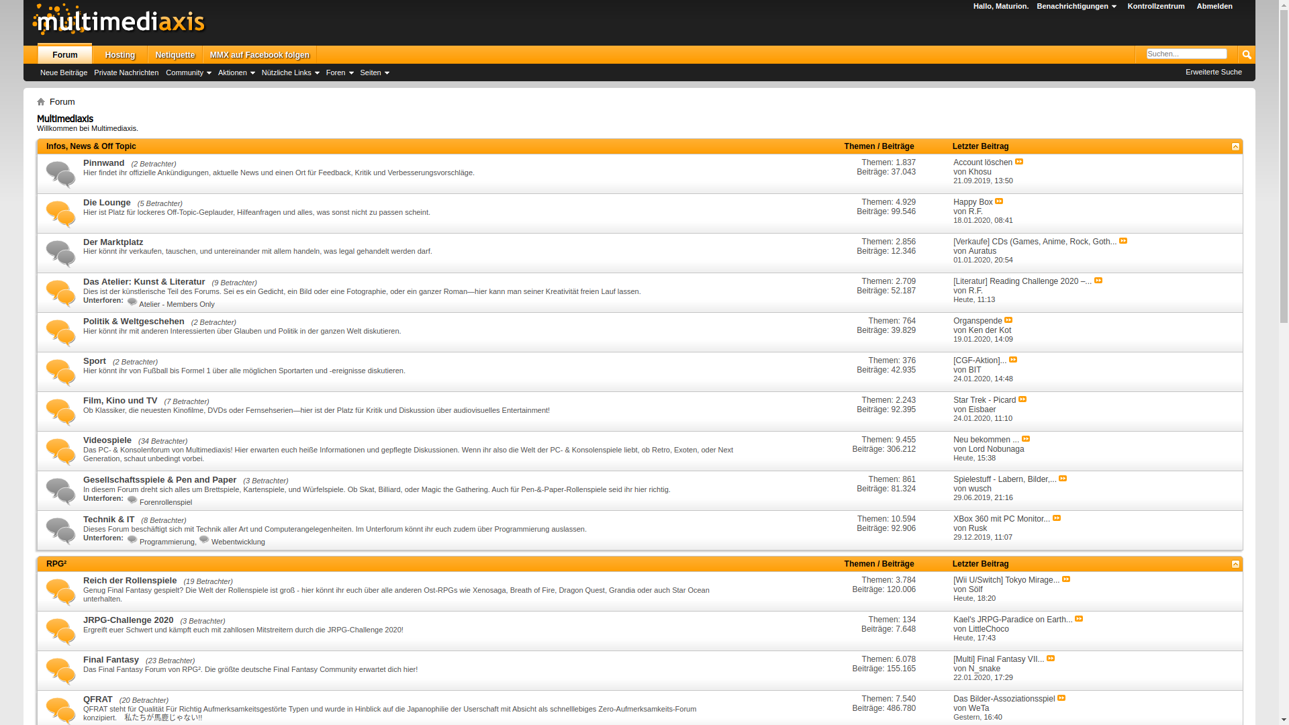The height and width of the screenshot is (725, 1289).
Task: Switch to the Hosting tab
Action: pyautogui.click(x=120, y=55)
